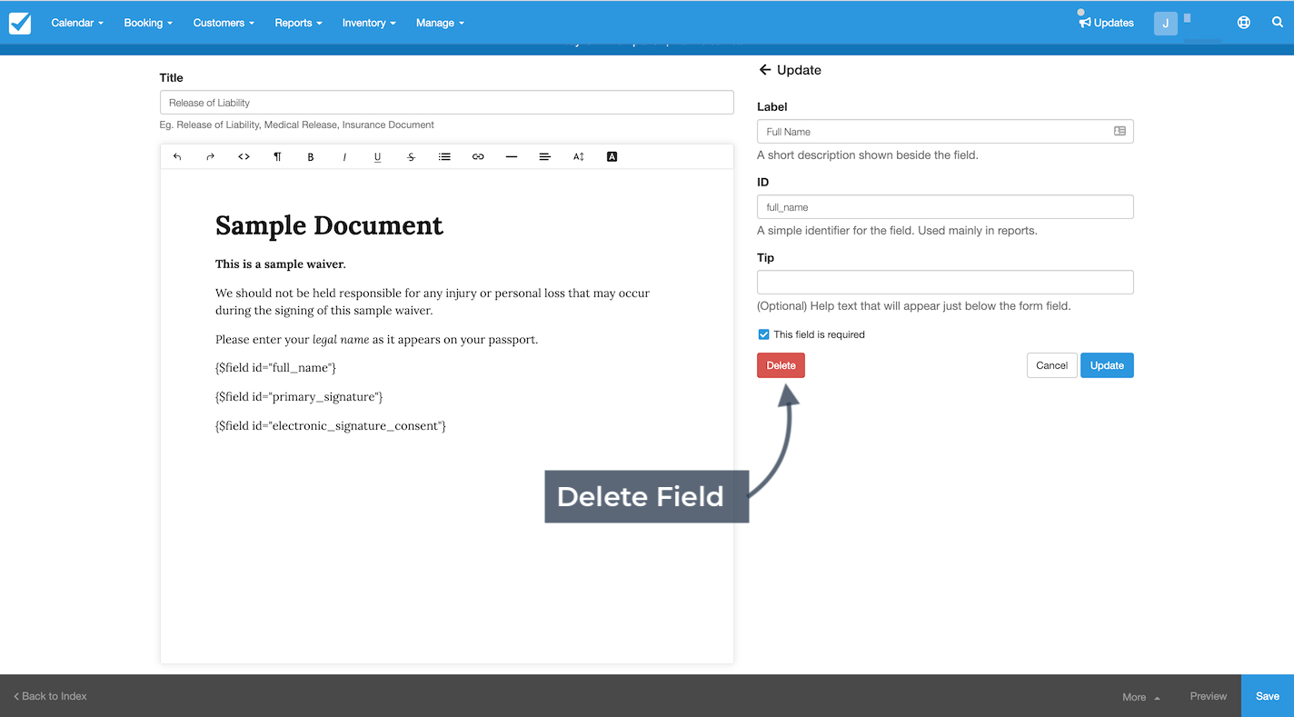The image size is (1294, 717).
Task: Open the J user avatar menu
Action: coord(1166,24)
